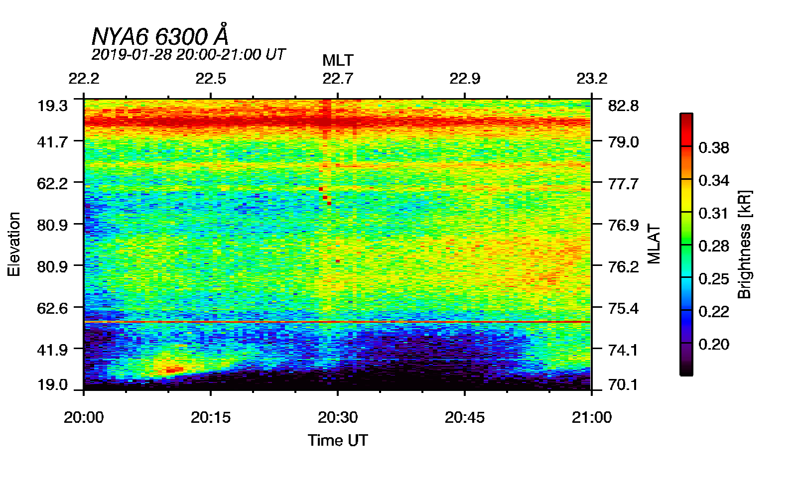Click time tick label '20:30'
797x498 pixels.
pyautogui.click(x=338, y=417)
